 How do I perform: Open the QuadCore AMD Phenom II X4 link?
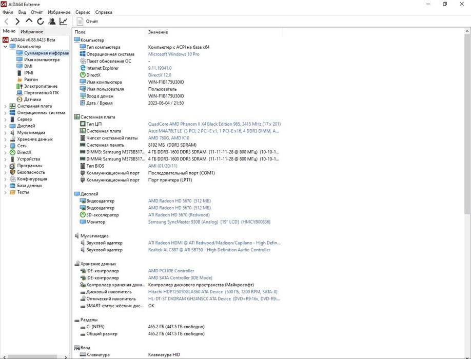(214, 124)
